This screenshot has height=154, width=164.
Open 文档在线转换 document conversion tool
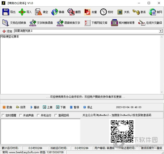(x=14, y=23)
